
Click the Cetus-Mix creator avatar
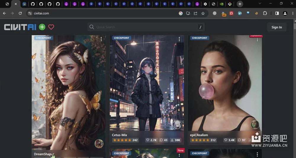click(x=177, y=125)
